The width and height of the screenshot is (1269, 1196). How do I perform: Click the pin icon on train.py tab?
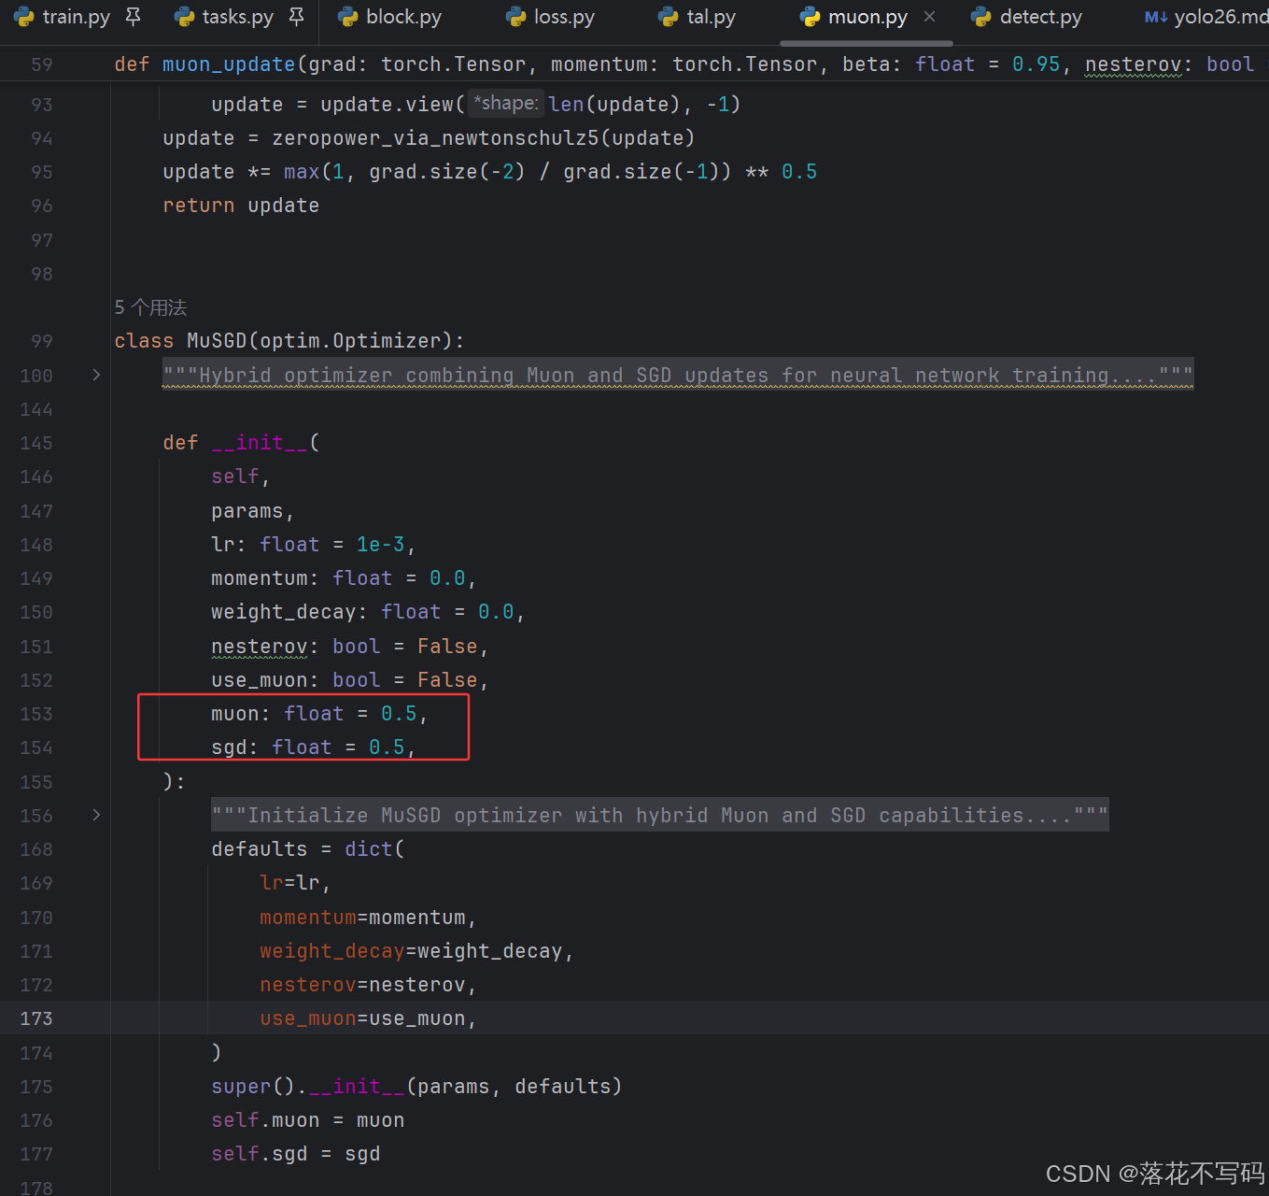(134, 17)
